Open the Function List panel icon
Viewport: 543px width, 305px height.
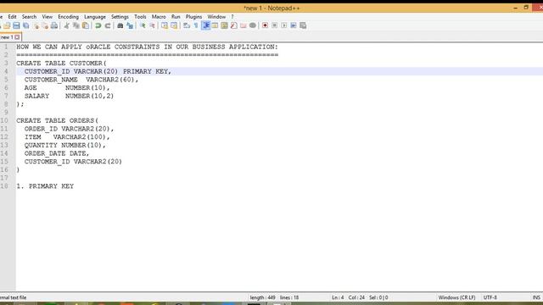click(234, 25)
